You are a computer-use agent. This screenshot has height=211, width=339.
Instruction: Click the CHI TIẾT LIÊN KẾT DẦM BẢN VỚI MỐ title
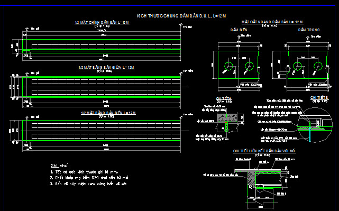(x=264, y=151)
